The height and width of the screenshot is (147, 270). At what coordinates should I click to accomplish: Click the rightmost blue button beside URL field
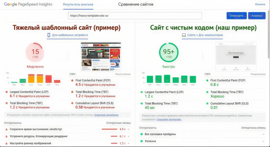coord(257,15)
